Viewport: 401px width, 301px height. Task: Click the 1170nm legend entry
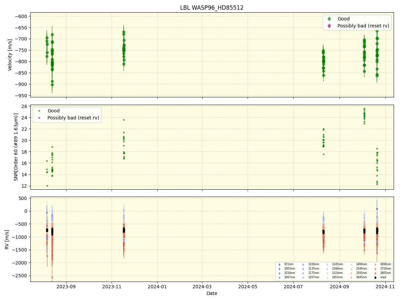(x=313, y=273)
